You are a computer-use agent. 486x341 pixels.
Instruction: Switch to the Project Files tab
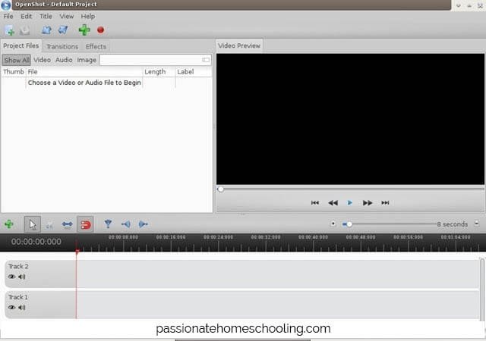click(x=21, y=45)
